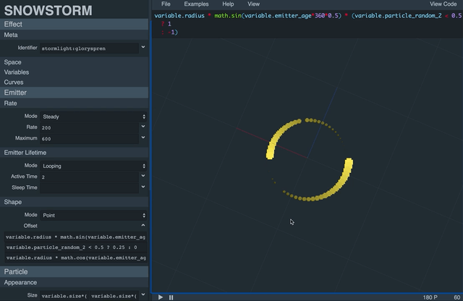Expand the Variables subsection
Screen dimensions: 463x301
[74, 72]
